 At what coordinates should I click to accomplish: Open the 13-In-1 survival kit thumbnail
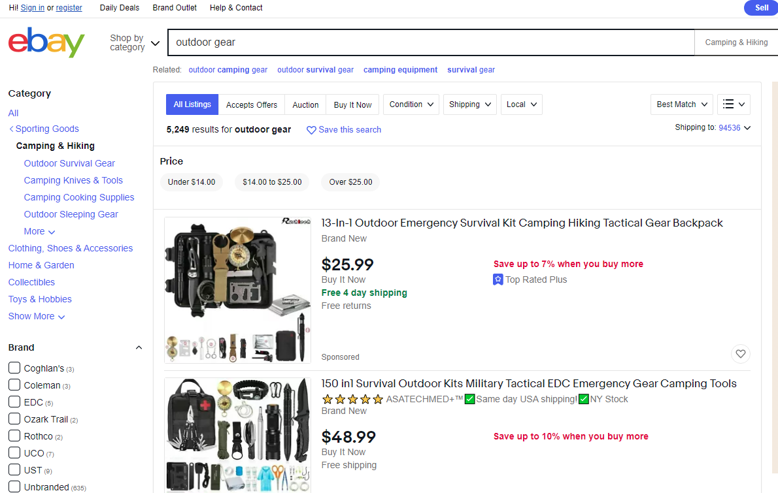238,291
